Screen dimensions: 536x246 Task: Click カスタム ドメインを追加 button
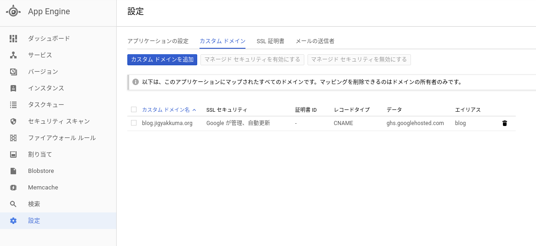(x=162, y=60)
